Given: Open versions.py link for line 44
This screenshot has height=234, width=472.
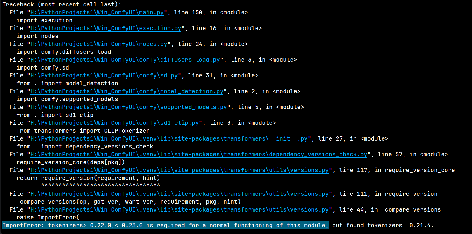Looking at the screenshot, I should click(180, 210).
